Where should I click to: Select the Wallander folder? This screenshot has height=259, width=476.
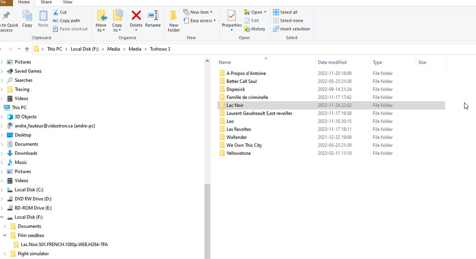pyautogui.click(x=237, y=137)
